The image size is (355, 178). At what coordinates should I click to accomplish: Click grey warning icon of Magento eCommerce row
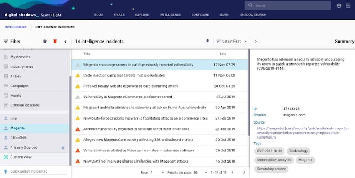(78, 97)
